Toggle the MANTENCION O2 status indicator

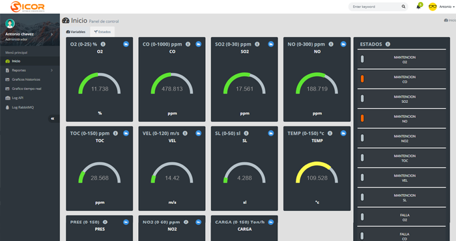pos(362,59)
